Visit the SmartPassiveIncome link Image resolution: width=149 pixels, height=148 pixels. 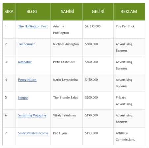(x=33, y=133)
